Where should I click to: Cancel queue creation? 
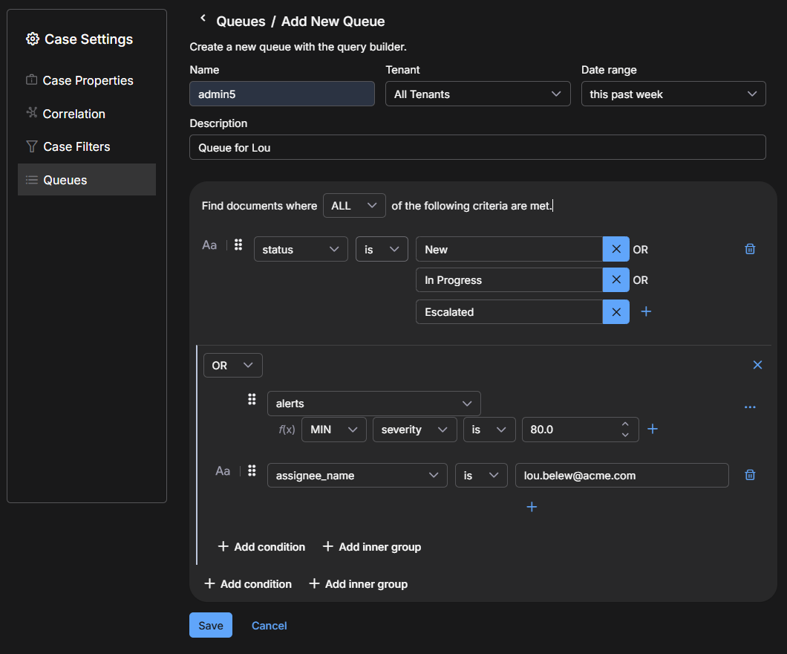[269, 626]
